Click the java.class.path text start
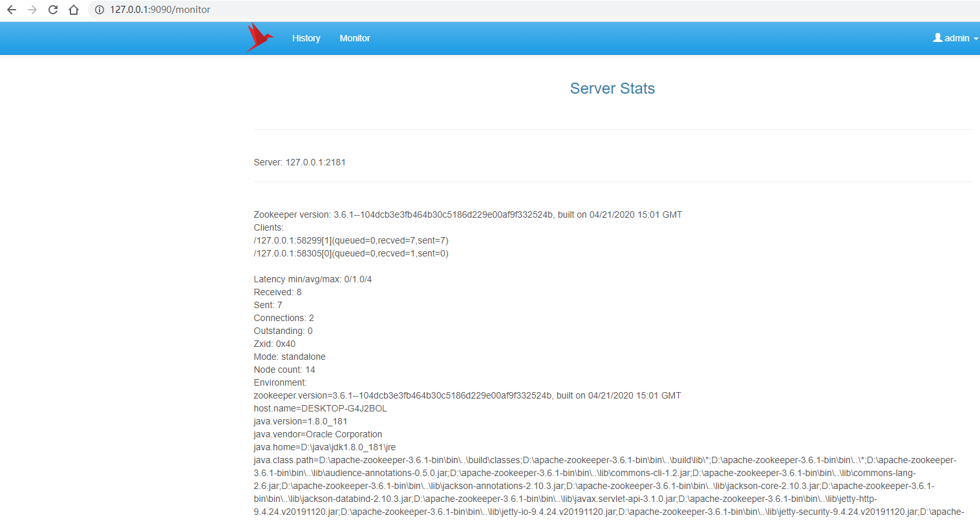 point(284,460)
